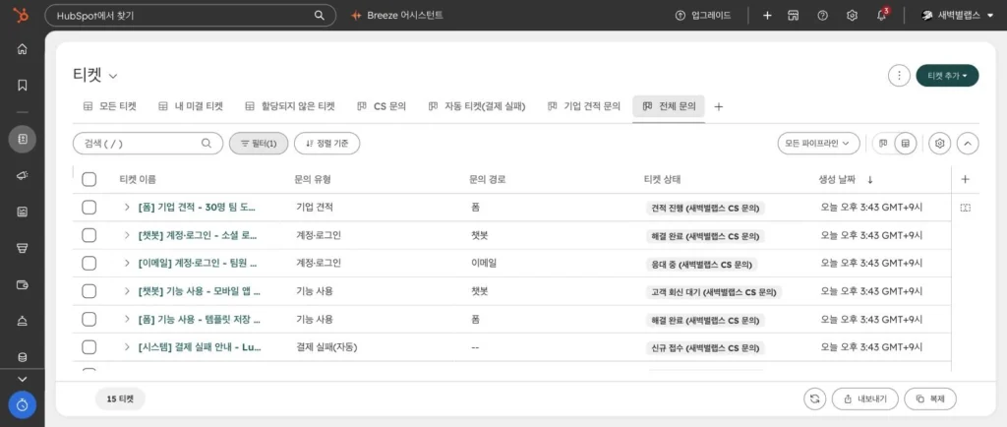The width and height of the screenshot is (1007, 427).
Task: Expand the [이메일] 계정·로그인 row chevron
Action: point(127,264)
